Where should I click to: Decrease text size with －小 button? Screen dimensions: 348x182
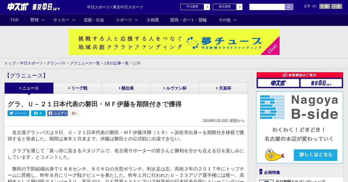pyautogui.click(x=337, y=6)
